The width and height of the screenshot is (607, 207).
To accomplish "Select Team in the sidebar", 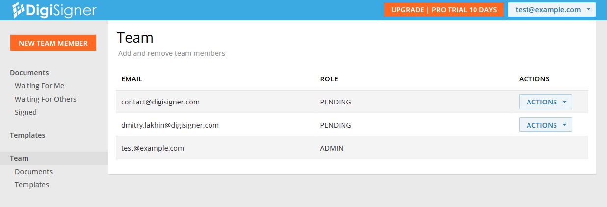I will coord(19,158).
